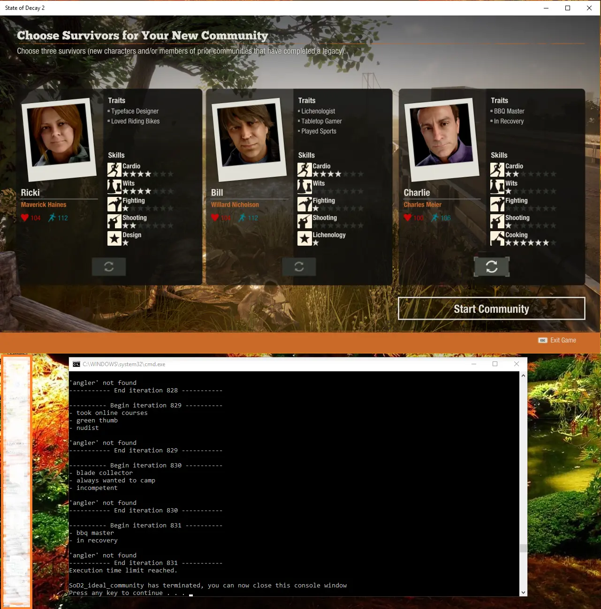The height and width of the screenshot is (609, 601).
Task: Click Charlie's Wits skill icon
Action: pyautogui.click(x=497, y=187)
